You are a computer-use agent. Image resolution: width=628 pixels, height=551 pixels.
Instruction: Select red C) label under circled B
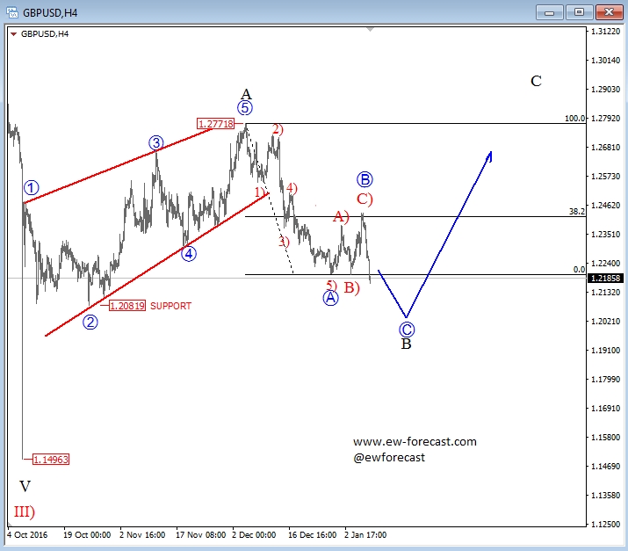pyautogui.click(x=365, y=199)
